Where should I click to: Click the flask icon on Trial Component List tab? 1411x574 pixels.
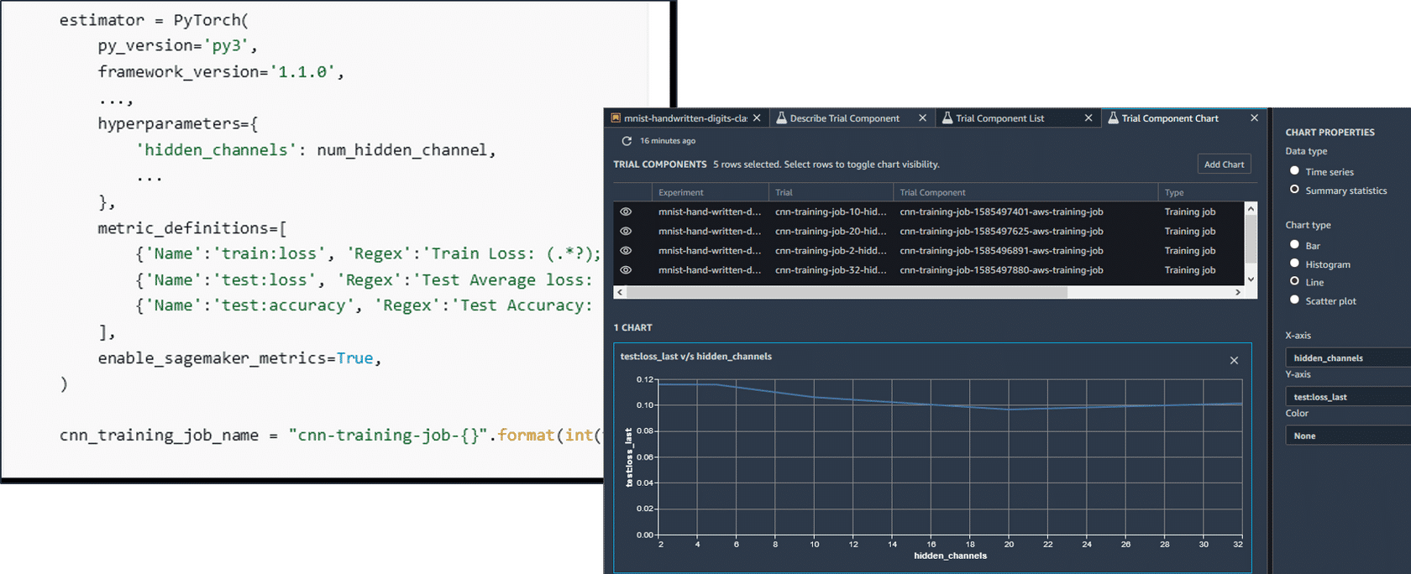(x=947, y=118)
